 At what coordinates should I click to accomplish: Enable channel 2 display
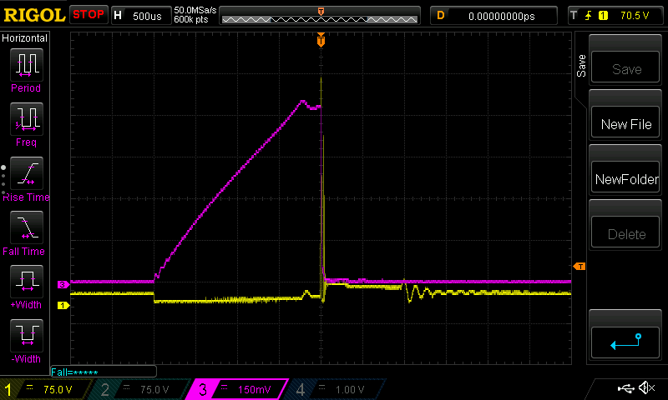[139, 389]
